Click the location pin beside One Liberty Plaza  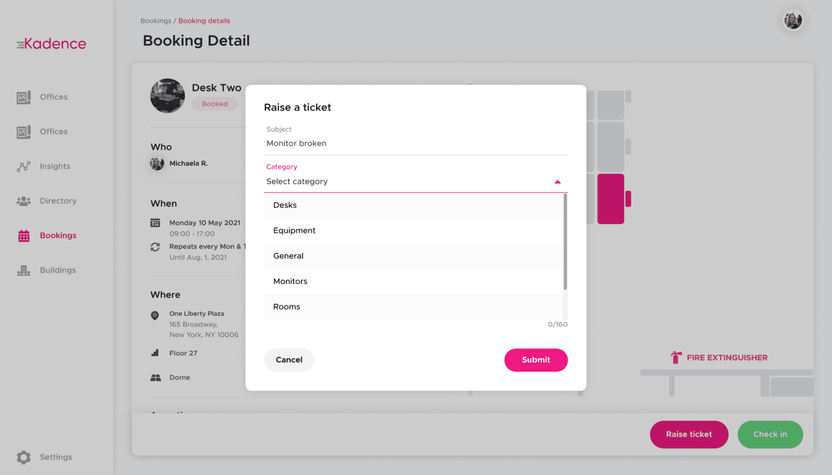point(155,315)
